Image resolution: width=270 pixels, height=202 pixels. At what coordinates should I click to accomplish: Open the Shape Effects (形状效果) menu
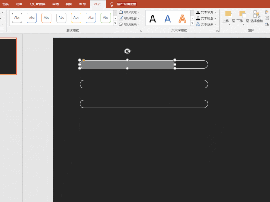tap(129, 24)
